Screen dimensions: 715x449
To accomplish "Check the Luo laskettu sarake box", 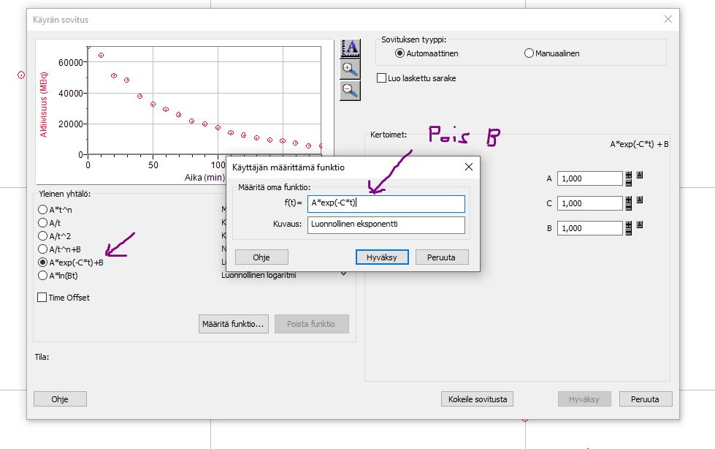I will (381, 78).
